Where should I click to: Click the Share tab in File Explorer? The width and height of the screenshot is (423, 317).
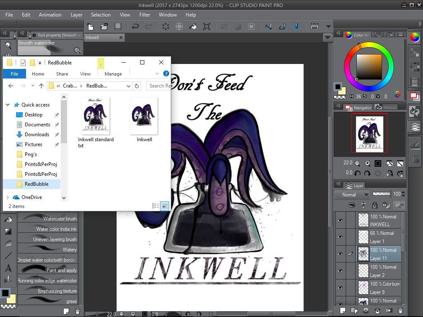[x=62, y=74]
